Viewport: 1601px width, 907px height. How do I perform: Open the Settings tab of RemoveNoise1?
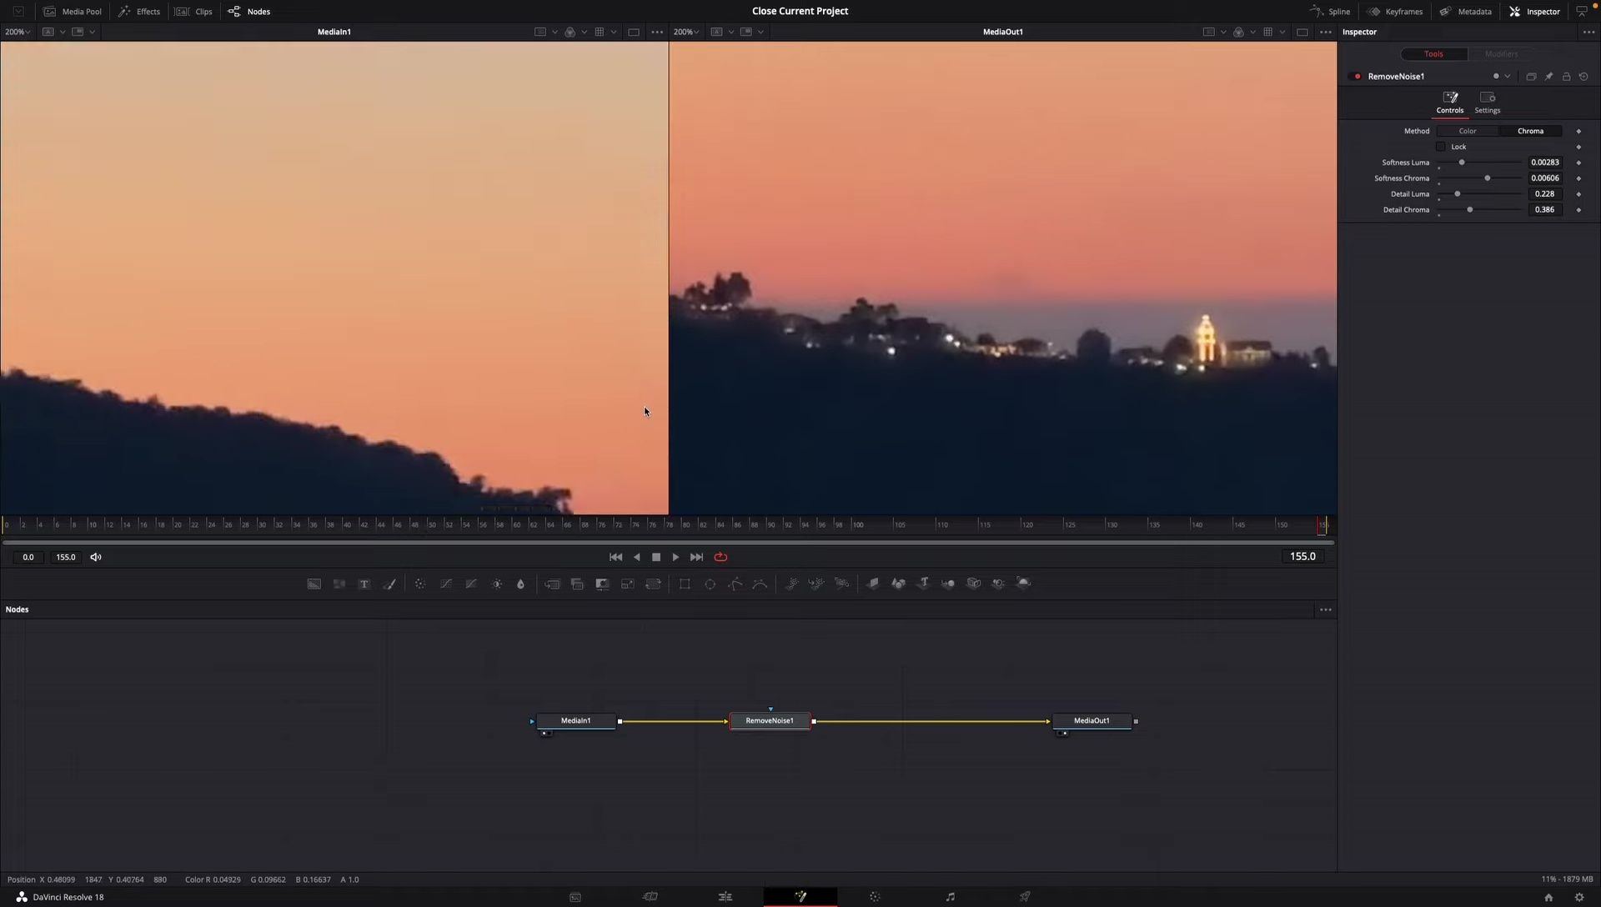coord(1487,103)
